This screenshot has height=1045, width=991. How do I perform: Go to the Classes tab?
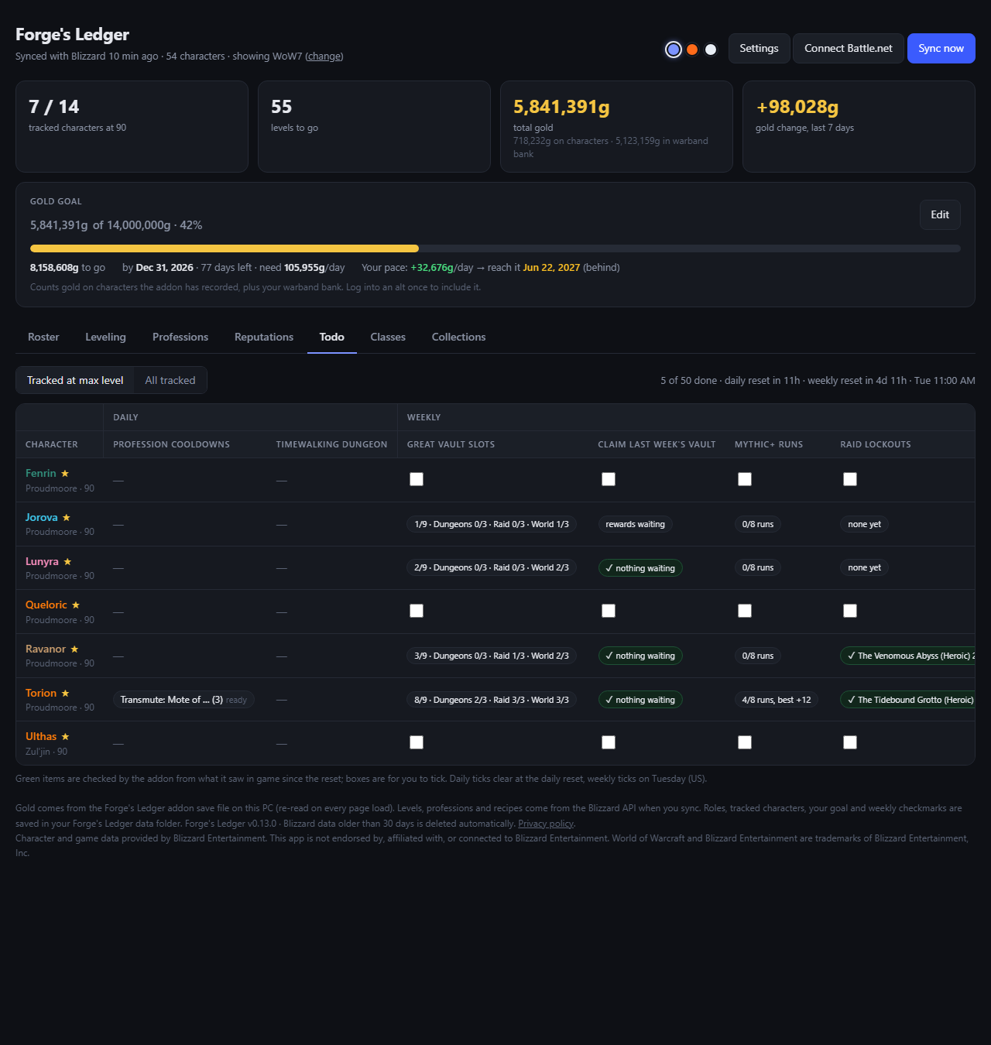(388, 337)
